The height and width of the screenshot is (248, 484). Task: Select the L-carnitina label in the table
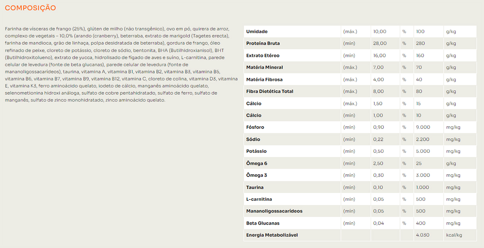[259, 199]
